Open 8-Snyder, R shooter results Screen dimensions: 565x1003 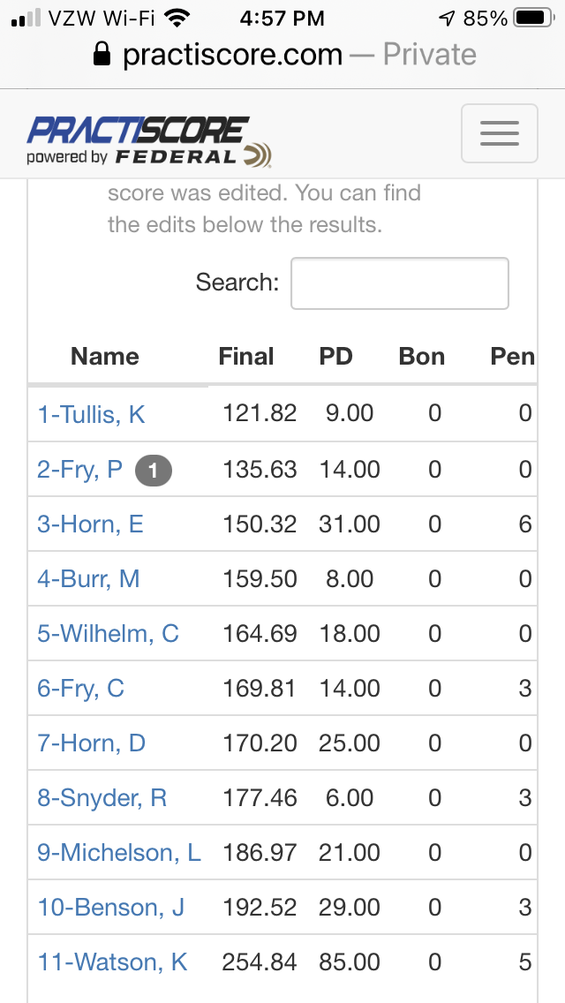102,798
